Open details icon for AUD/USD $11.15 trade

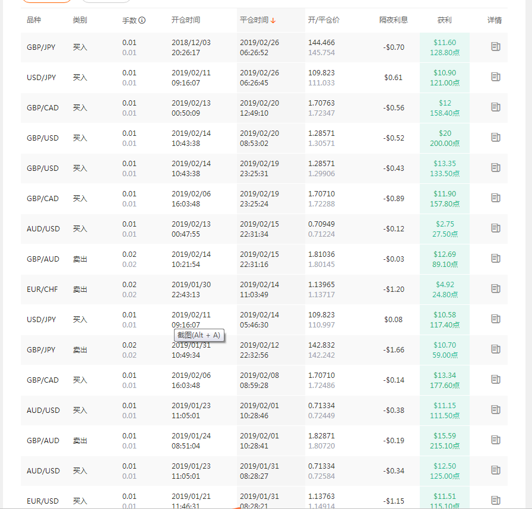click(496, 410)
